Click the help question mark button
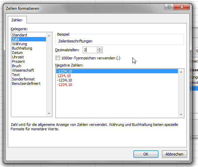198x167 pixels. (169, 7)
